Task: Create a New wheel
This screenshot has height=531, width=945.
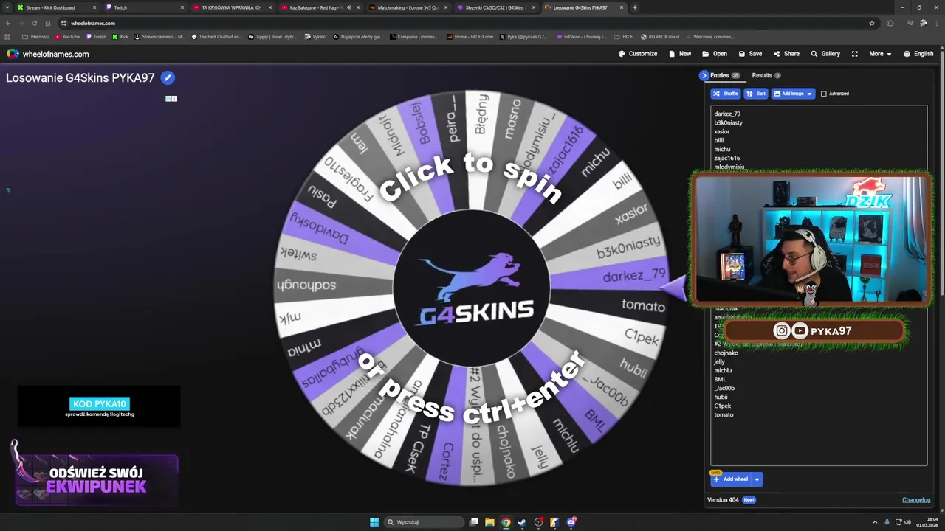Action: (680, 54)
